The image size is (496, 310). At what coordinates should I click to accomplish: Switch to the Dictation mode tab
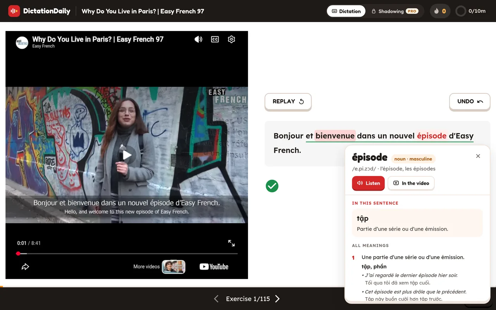coord(346,11)
